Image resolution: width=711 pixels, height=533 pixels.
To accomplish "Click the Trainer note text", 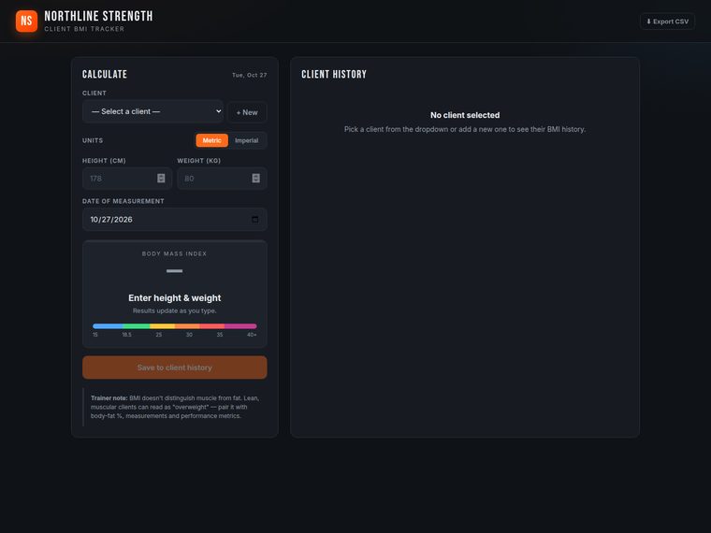I will pyautogui.click(x=175, y=407).
